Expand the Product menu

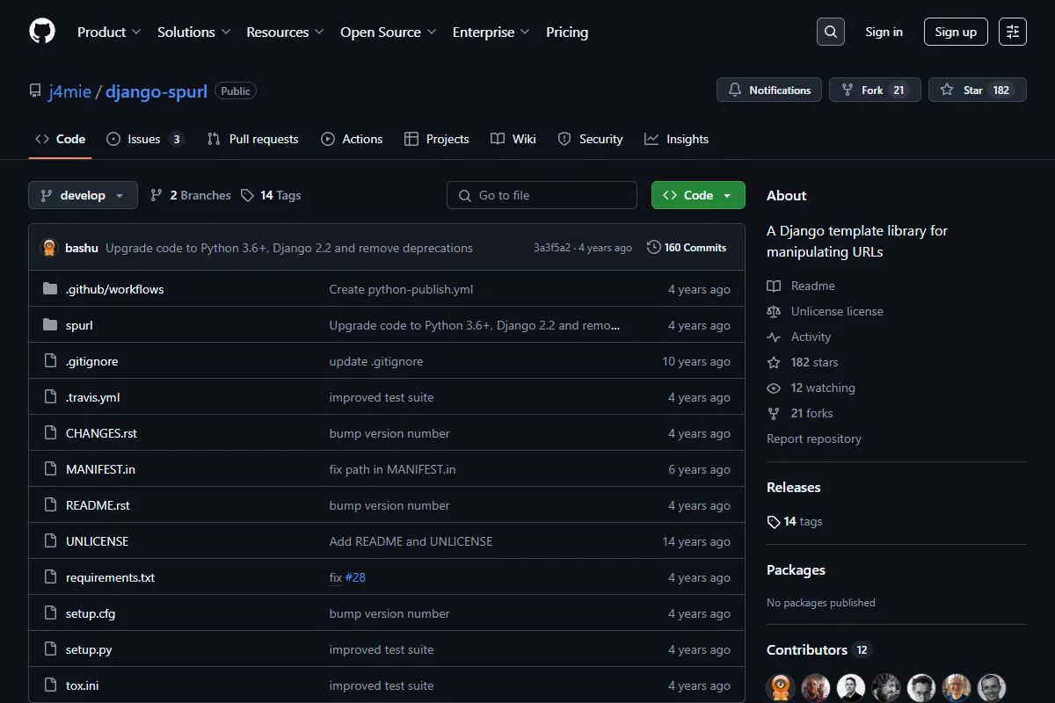109,32
